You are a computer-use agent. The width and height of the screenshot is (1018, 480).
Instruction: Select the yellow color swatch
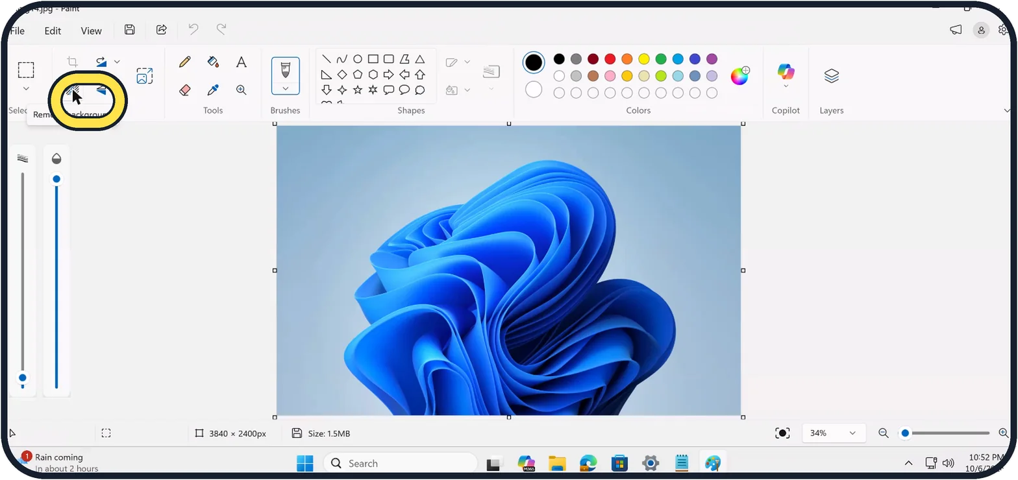tap(644, 59)
